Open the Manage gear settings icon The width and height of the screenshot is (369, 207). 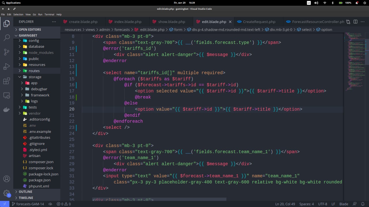(6, 193)
